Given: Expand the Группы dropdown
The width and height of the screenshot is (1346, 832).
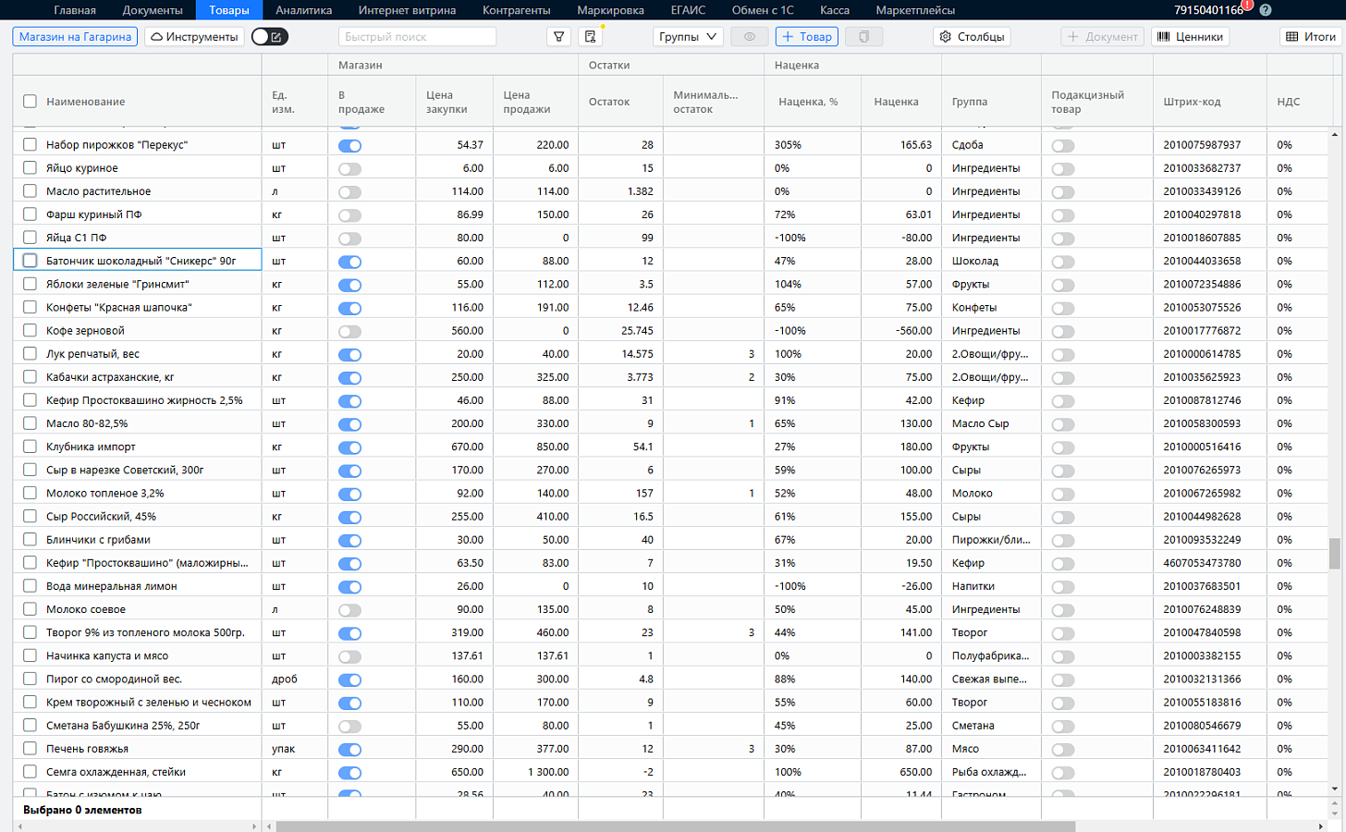Looking at the screenshot, I should 688,37.
